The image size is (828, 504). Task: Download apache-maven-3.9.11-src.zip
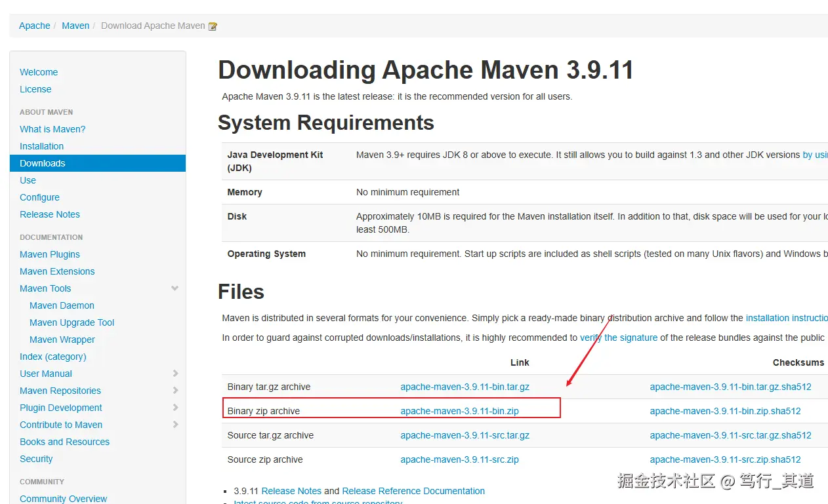[x=460, y=459]
